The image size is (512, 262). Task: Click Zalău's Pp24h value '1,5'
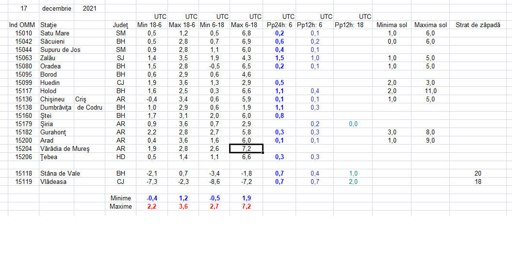pyautogui.click(x=279, y=58)
